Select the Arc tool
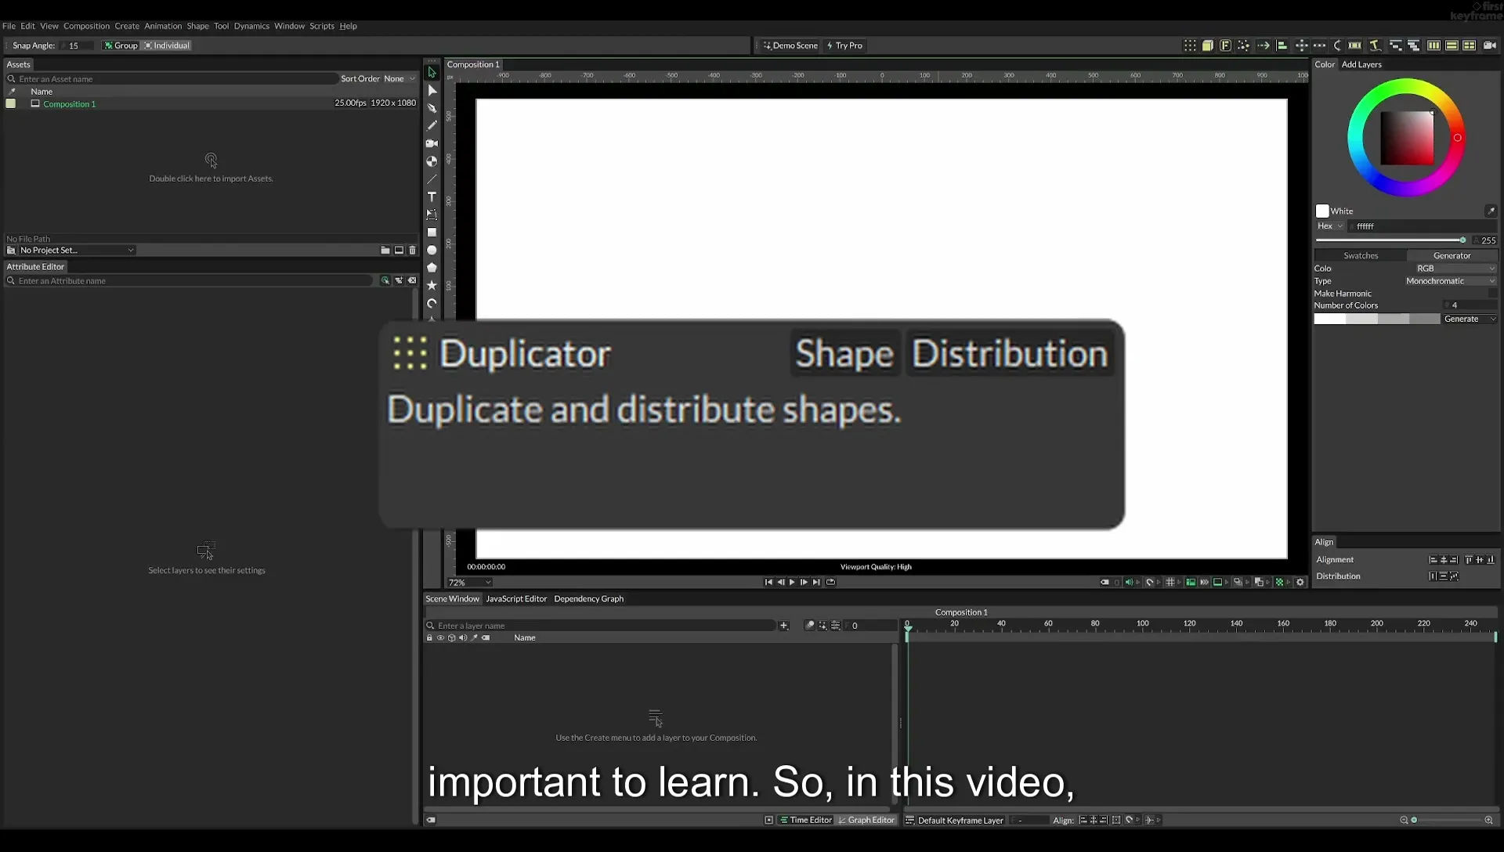The image size is (1504, 852). [x=432, y=304]
